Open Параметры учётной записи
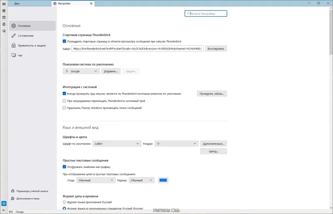Screen dimensions: 333x214 point(30,191)
